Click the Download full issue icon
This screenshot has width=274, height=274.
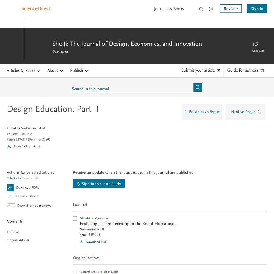coord(9,146)
